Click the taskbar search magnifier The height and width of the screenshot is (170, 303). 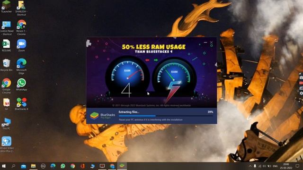(x=13, y=166)
